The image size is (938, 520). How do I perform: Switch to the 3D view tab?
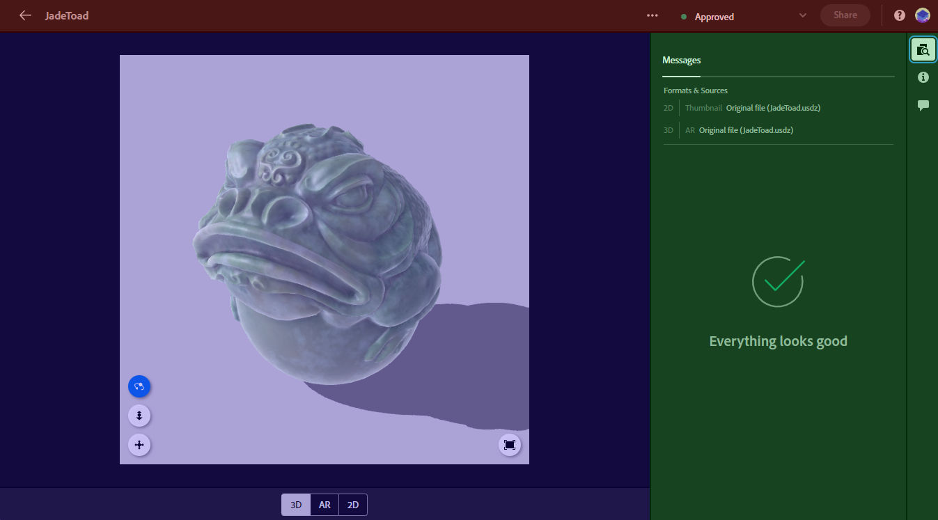(x=296, y=505)
